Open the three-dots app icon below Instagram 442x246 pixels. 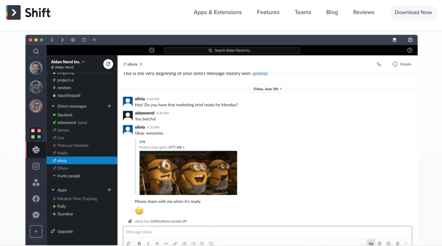pos(36,182)
